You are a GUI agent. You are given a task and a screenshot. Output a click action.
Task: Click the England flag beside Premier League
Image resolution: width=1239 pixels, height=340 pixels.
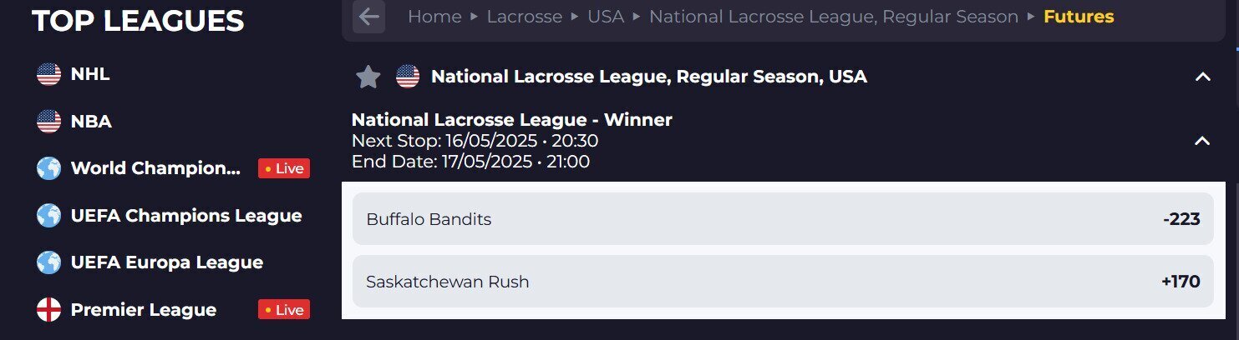click(x=49, y=310)
